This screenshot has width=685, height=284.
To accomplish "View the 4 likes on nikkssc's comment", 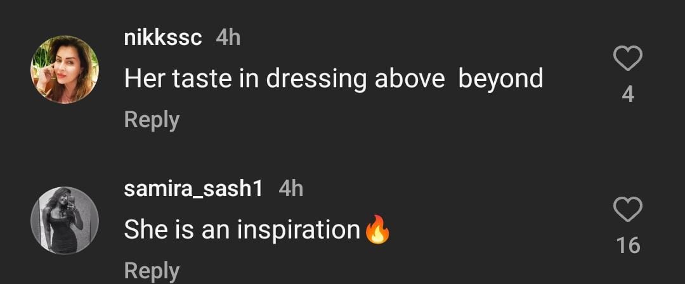I will tap(628, 95).
